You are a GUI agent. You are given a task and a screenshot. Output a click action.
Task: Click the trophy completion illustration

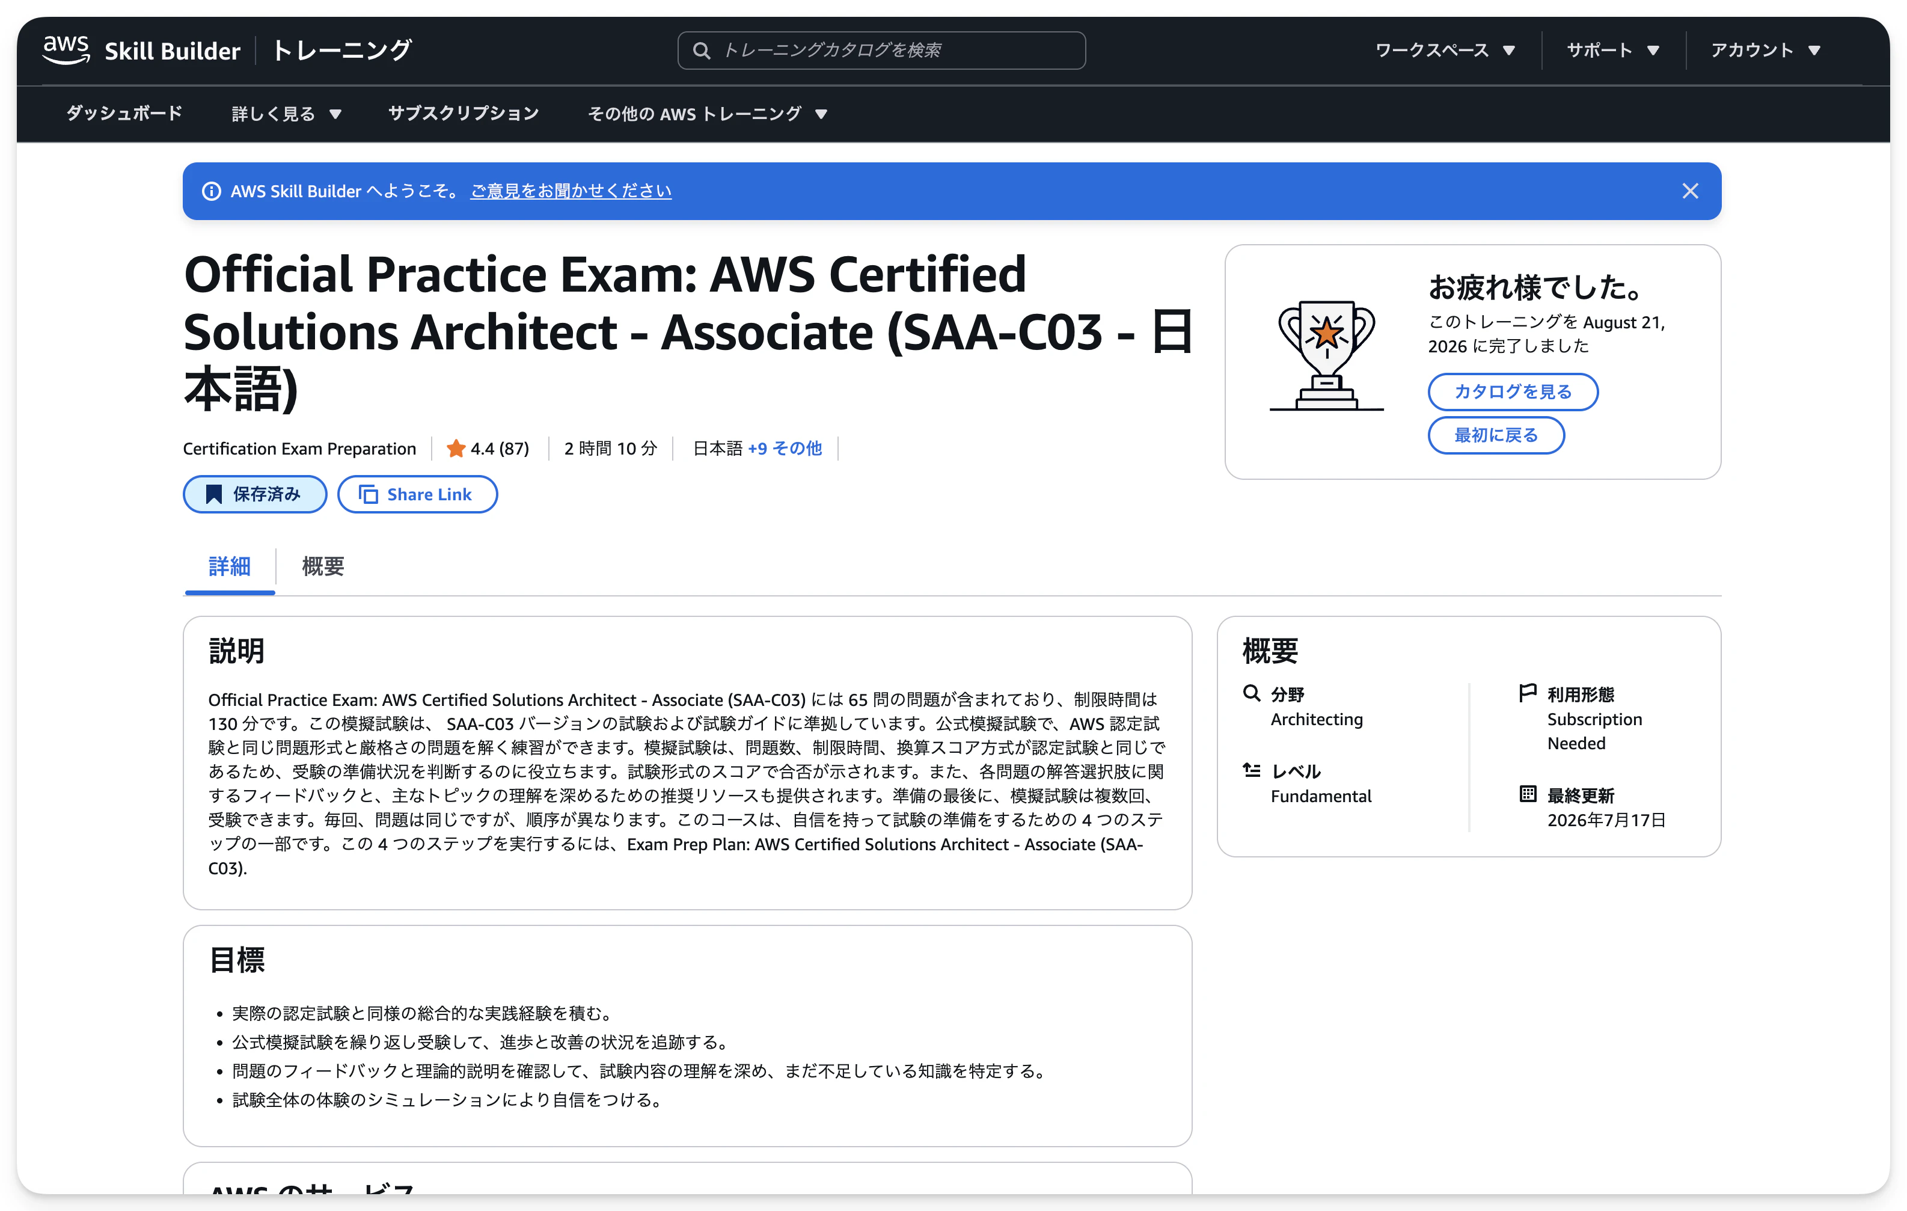tap(1326, 355)
